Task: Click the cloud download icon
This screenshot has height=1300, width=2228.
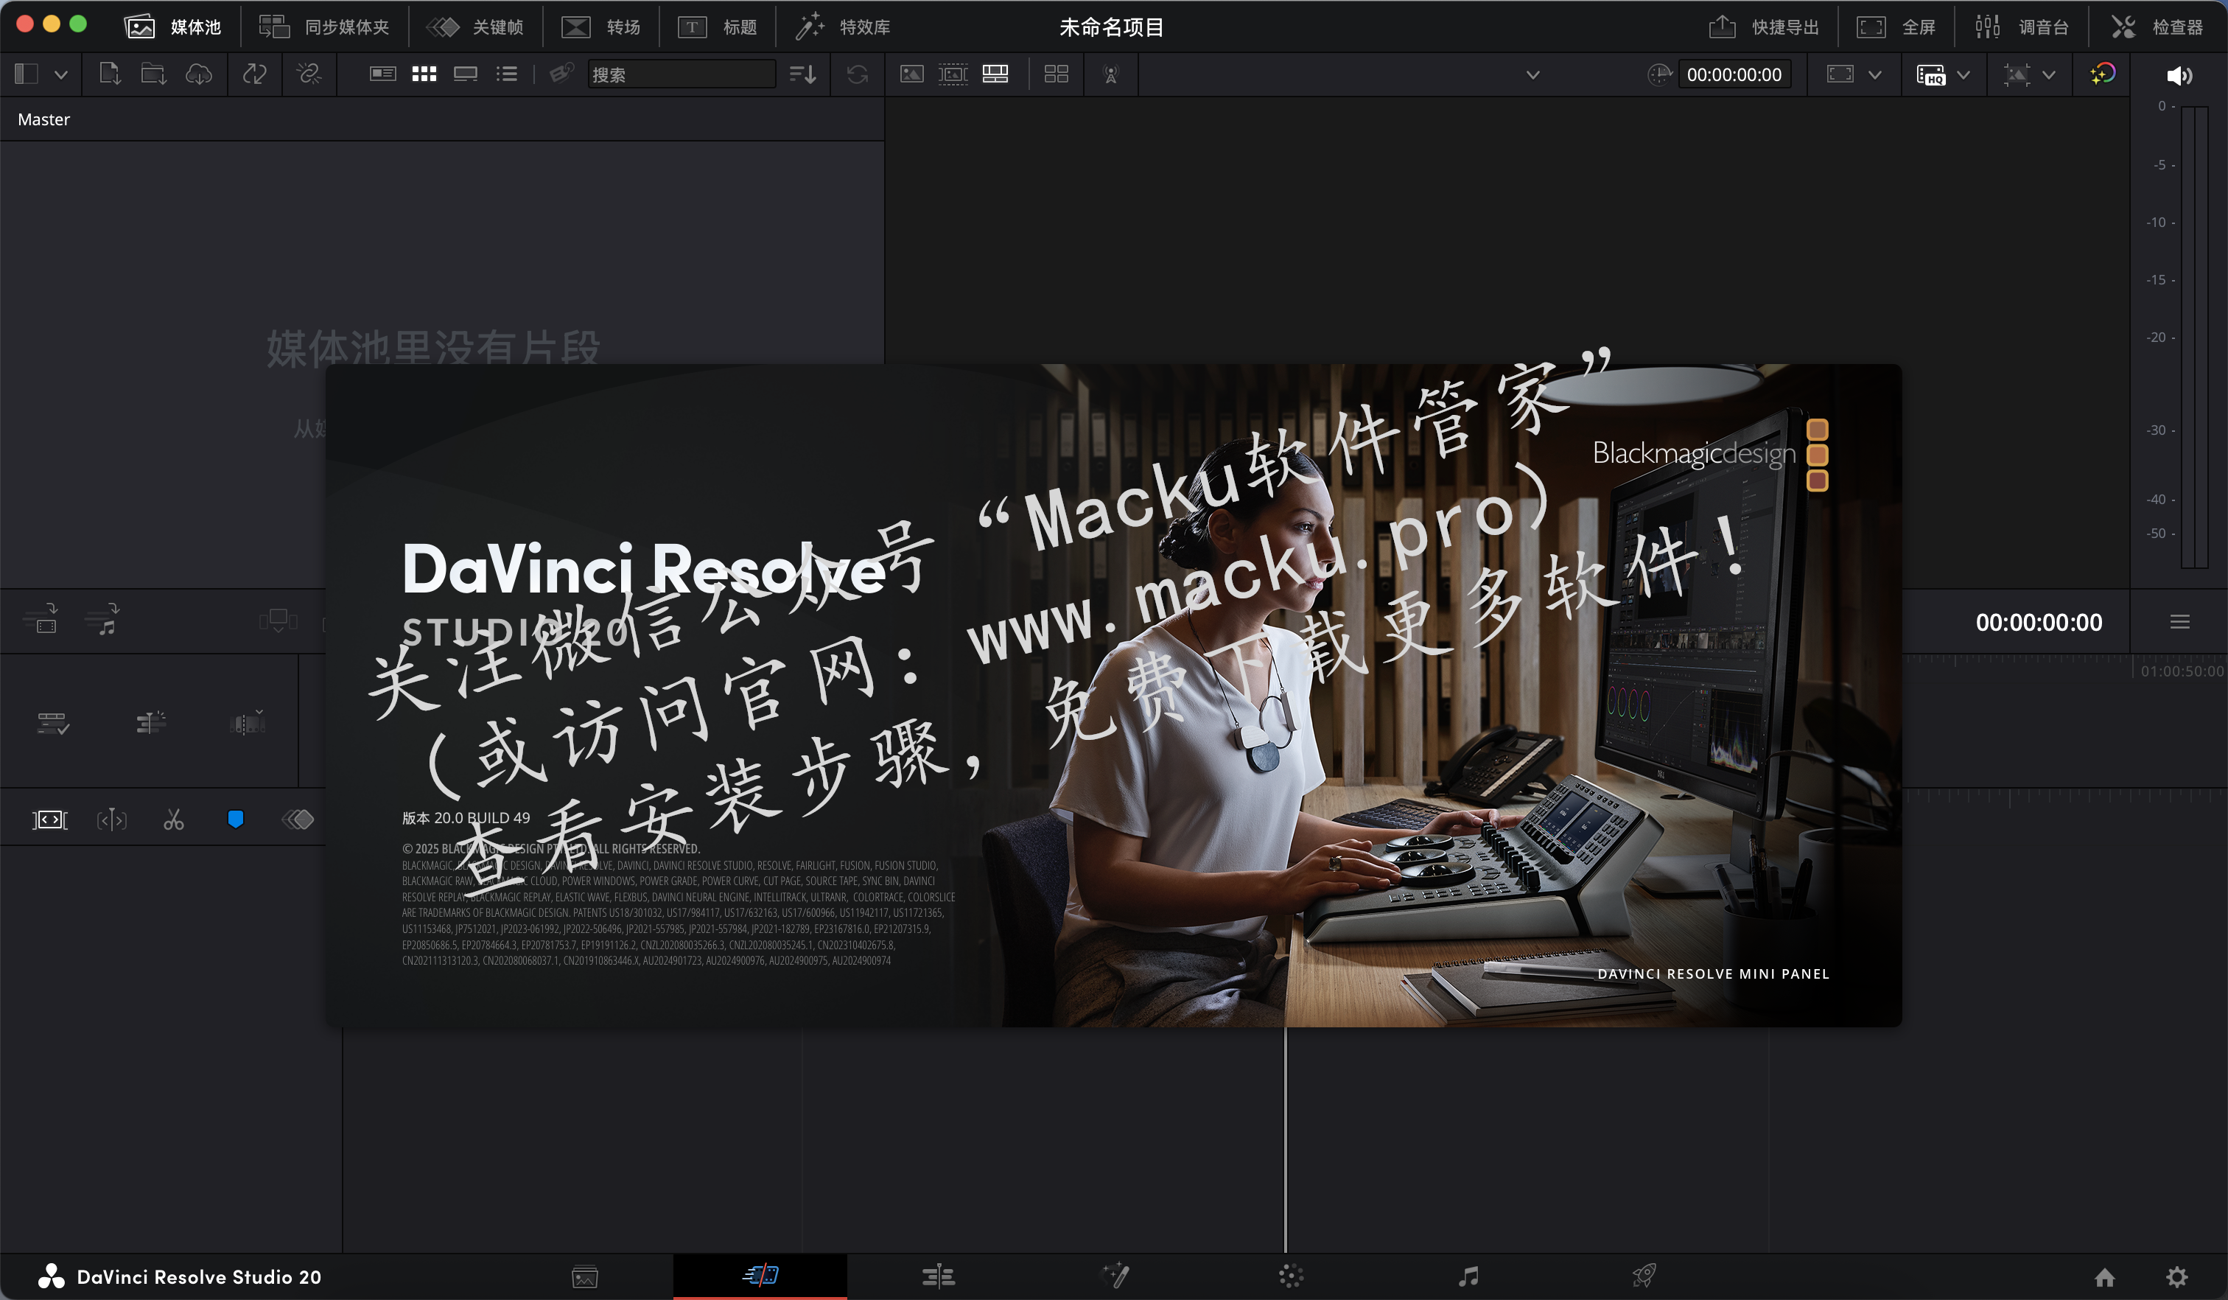Action: click(x=199, y=74)
